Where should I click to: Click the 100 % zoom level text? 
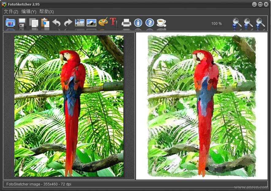(216, 24)
